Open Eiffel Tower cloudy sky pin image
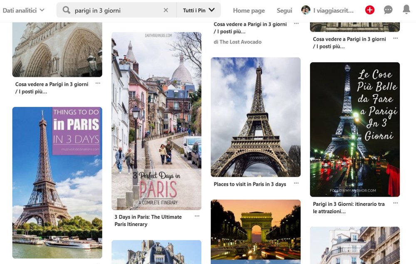Screen dimensions: 416x264 pos(256,117)
